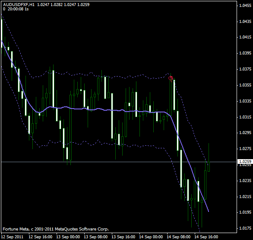Click the 14 Sep 00:00 time label

click(x=151, y=237)
